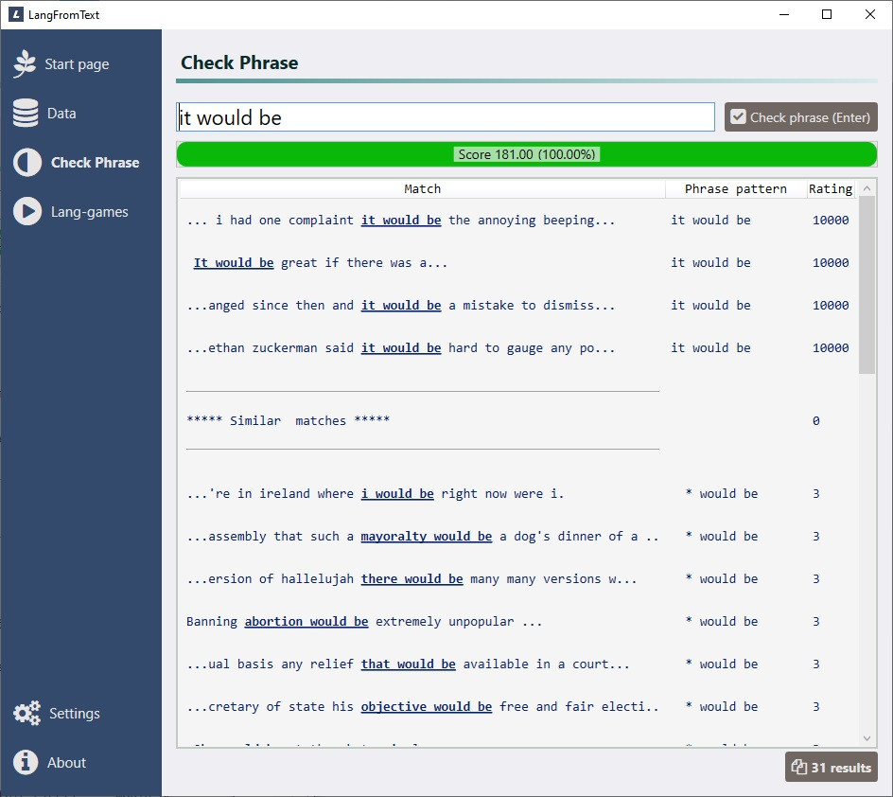Click the Data database icon
The height and width of the screenshot is (797, 893).
26,113
